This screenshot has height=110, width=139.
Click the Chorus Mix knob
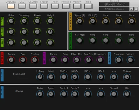(127, 94)
